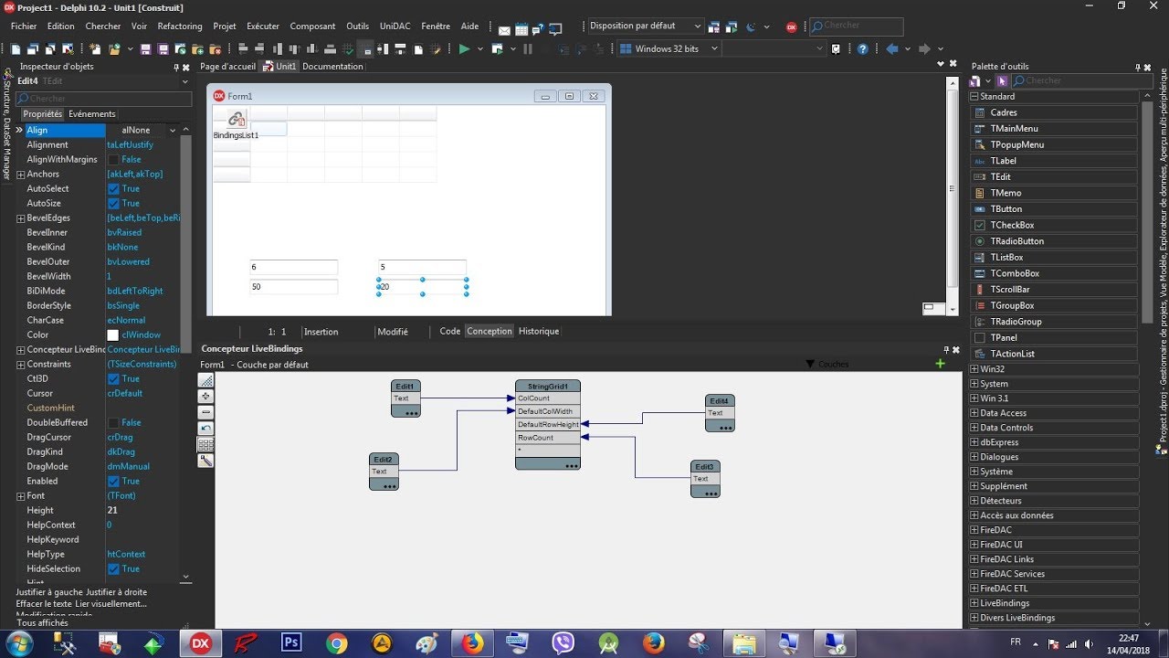
Task: Toggle the DoubleBuffered False checkbox
Action: pos(113,423)
